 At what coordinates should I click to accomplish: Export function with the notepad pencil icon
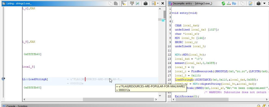(x=250, y=4)
